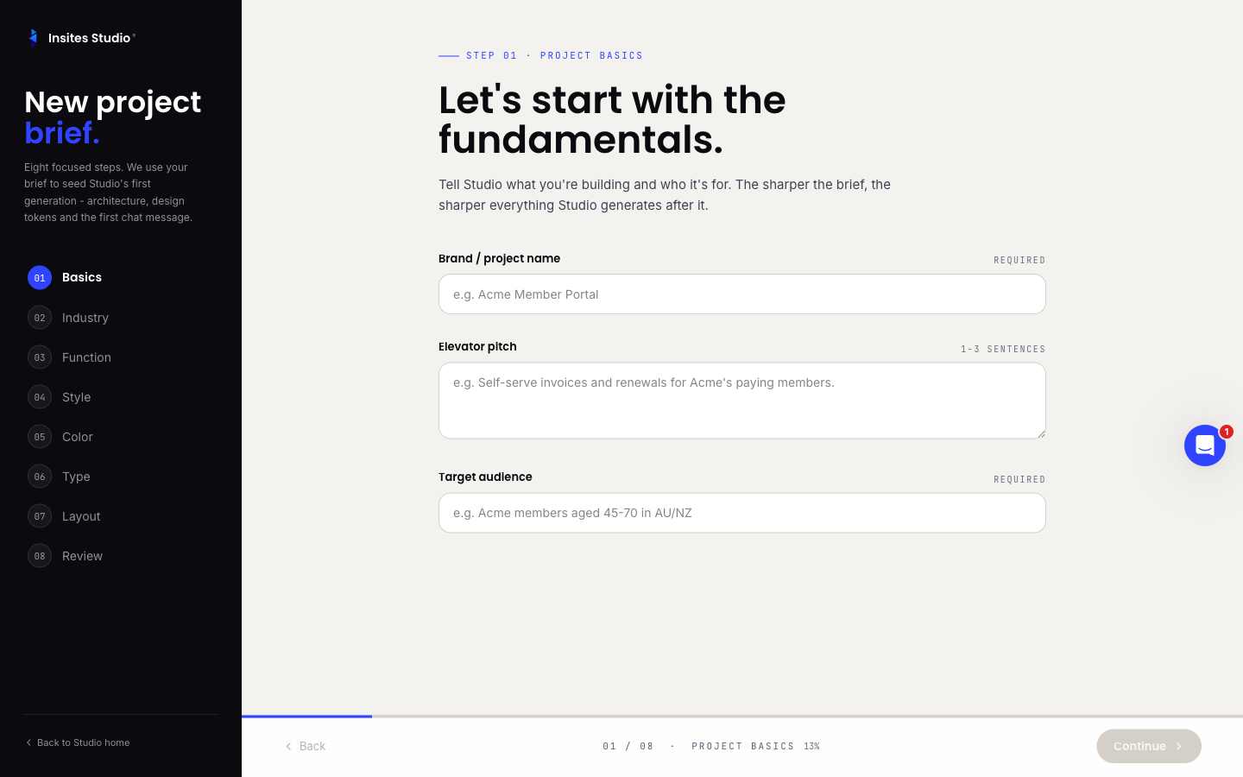Click the Elevator pitch label
This screenshot has height=777, width=1243.
(477, 346)
